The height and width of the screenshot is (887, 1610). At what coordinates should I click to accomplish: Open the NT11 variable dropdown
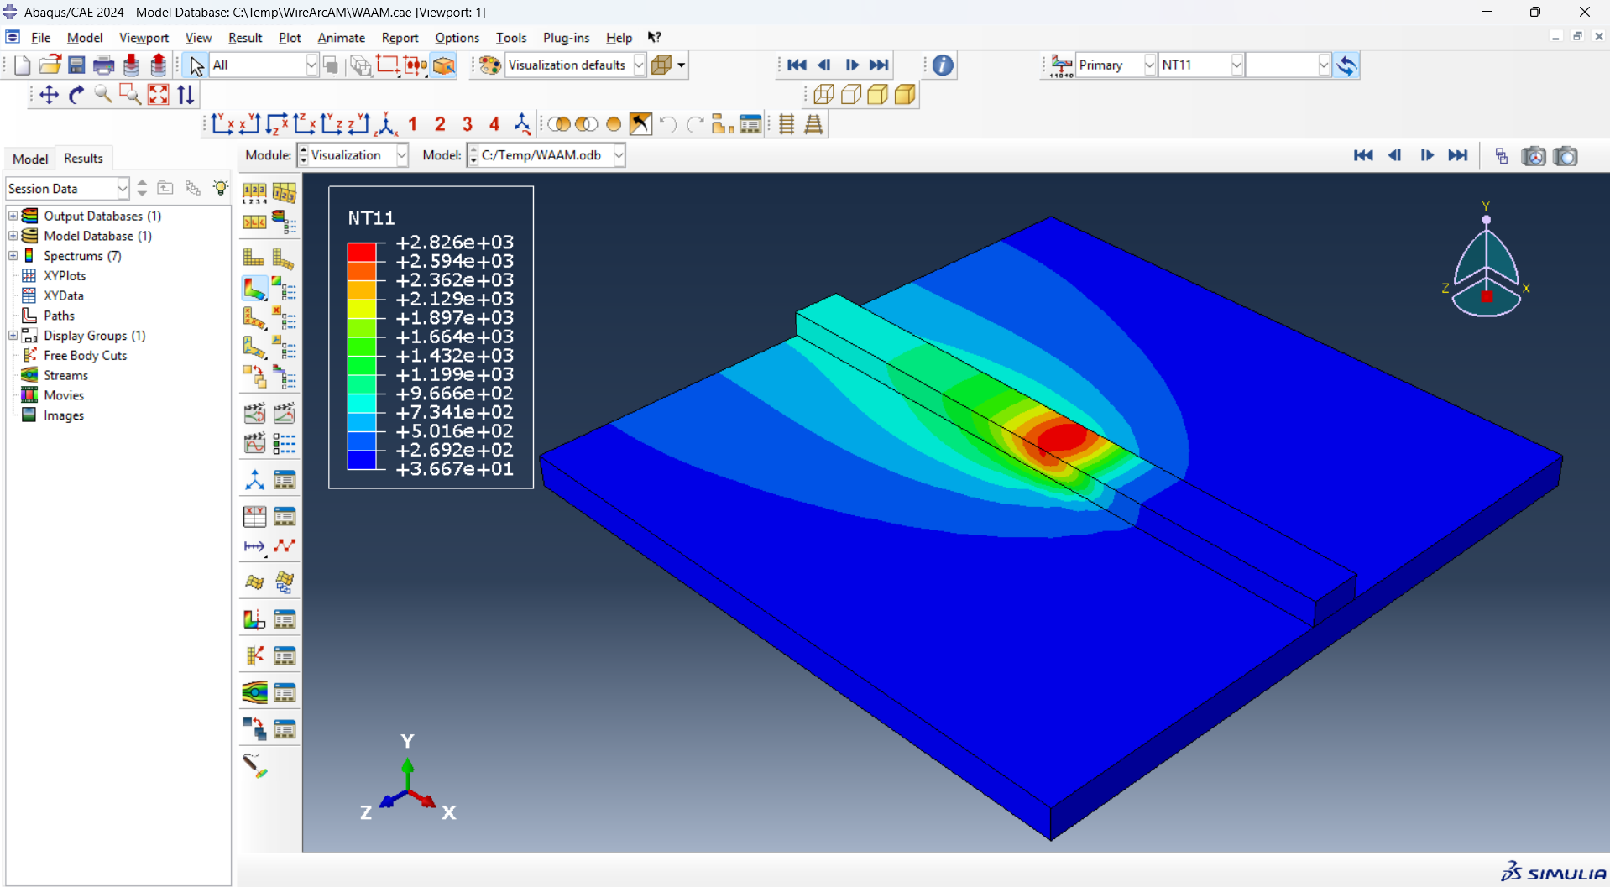(1236, 65)
